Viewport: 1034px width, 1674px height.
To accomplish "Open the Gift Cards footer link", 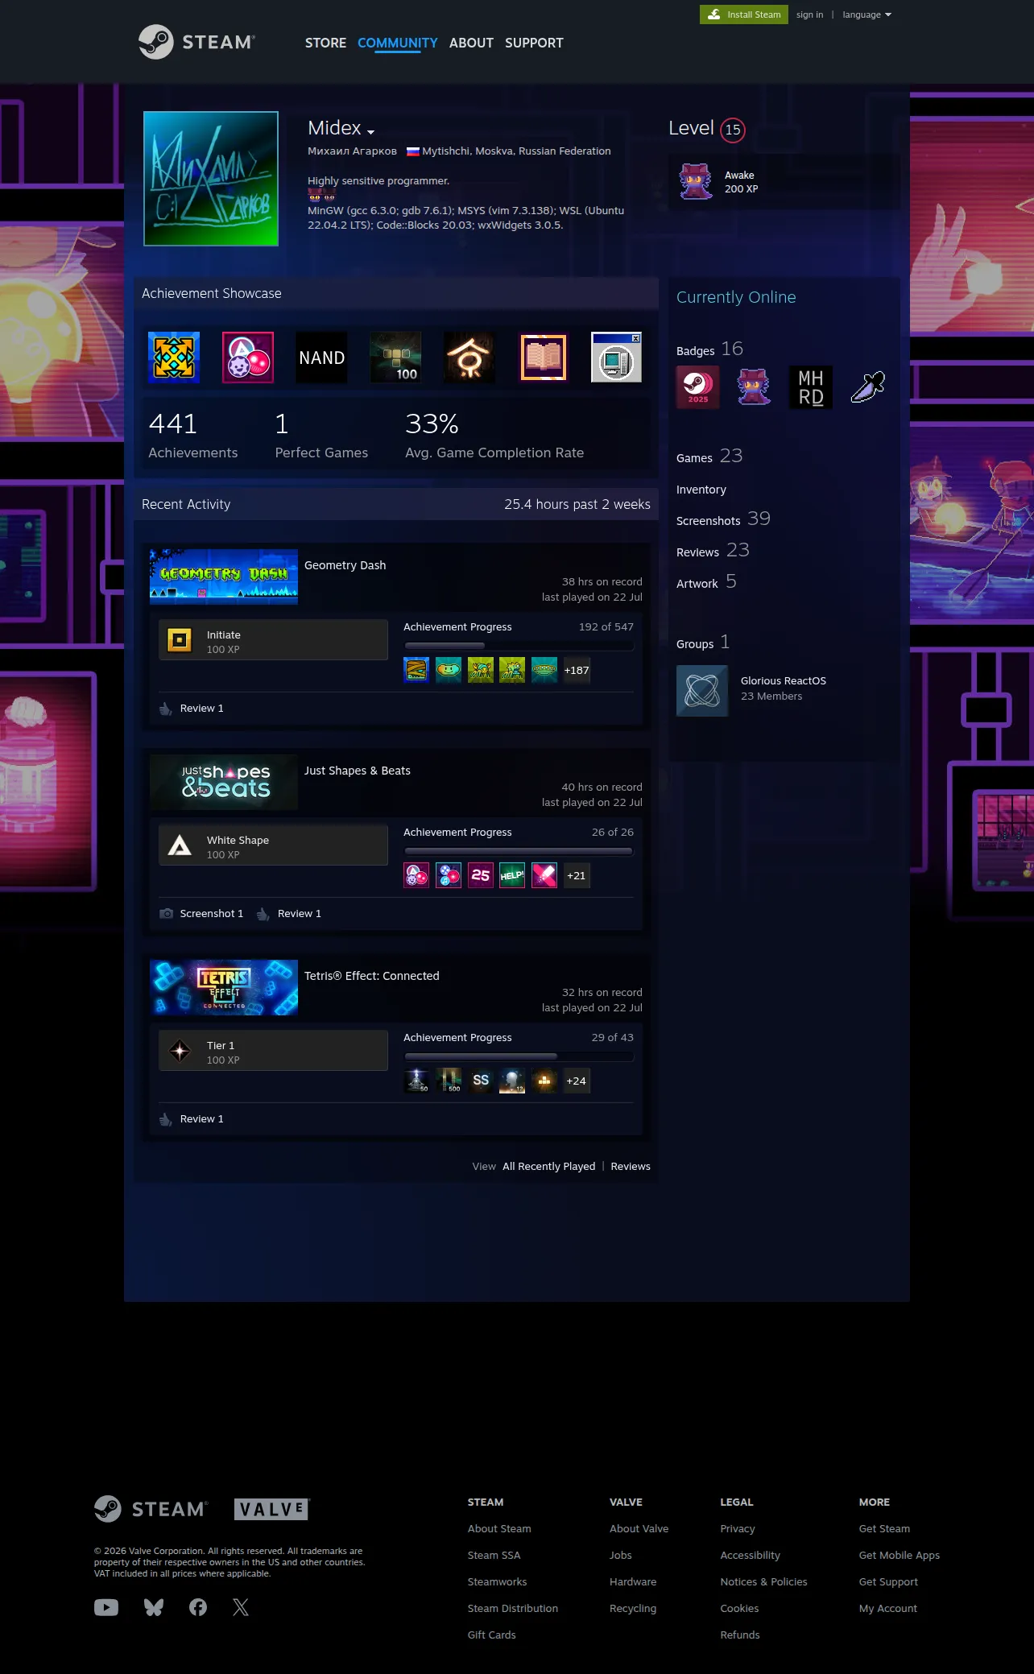I will pos(491,1635).
